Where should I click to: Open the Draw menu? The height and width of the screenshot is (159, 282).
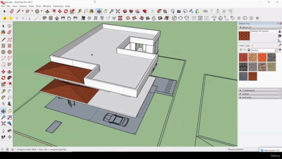pos(31,6)
